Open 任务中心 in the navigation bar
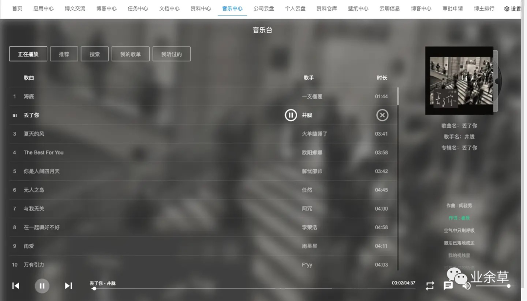The width and height of the screenshot is (527, 301). 138,8
